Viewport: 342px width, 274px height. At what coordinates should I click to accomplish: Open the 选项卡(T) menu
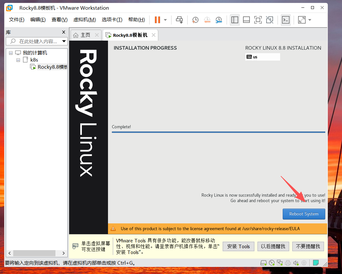[112, 20]
